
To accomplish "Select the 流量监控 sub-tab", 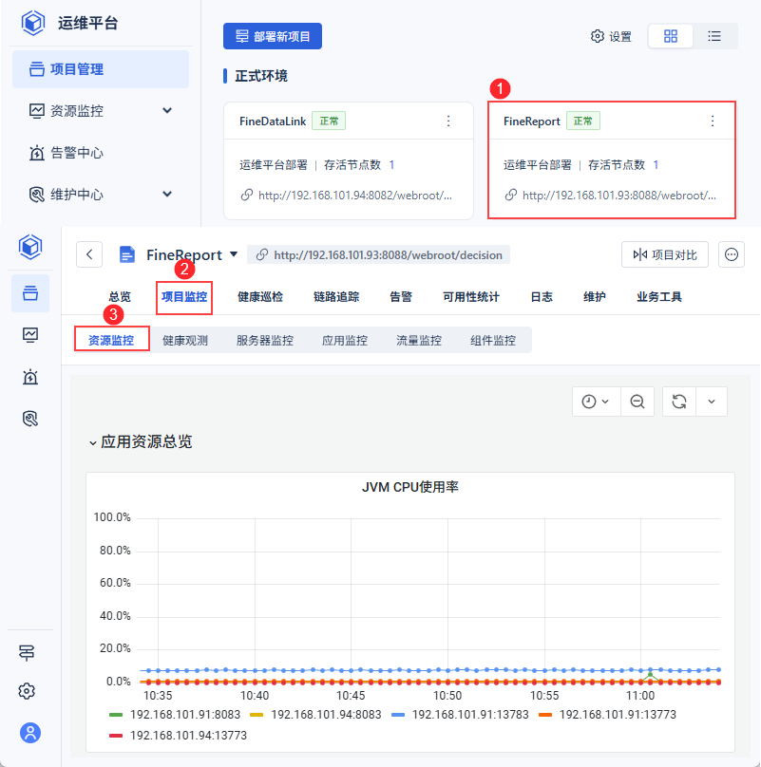I will 419,341.
